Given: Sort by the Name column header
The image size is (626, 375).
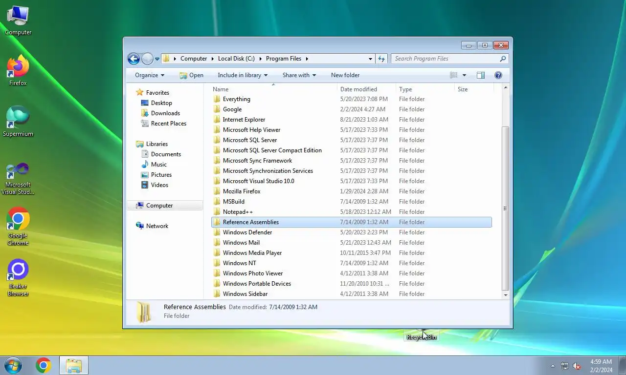Looking at the screenshot, I should [274, 89].
